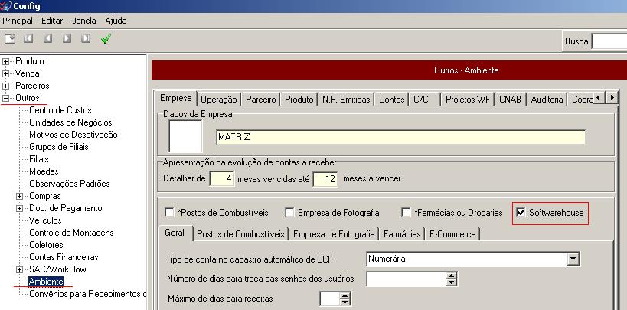Screen dimensions: 627x310
Task: Select Coletores in tree
Action: [46, 245]
